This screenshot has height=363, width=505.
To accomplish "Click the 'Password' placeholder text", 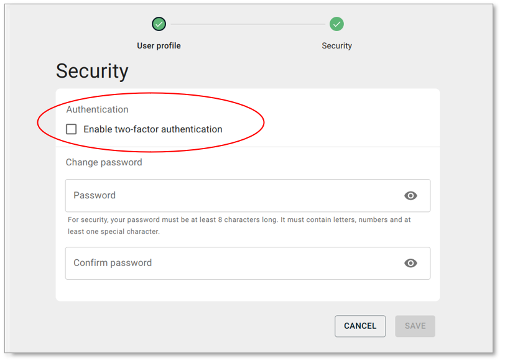I will pyautogui.click(x=95, y=195).
